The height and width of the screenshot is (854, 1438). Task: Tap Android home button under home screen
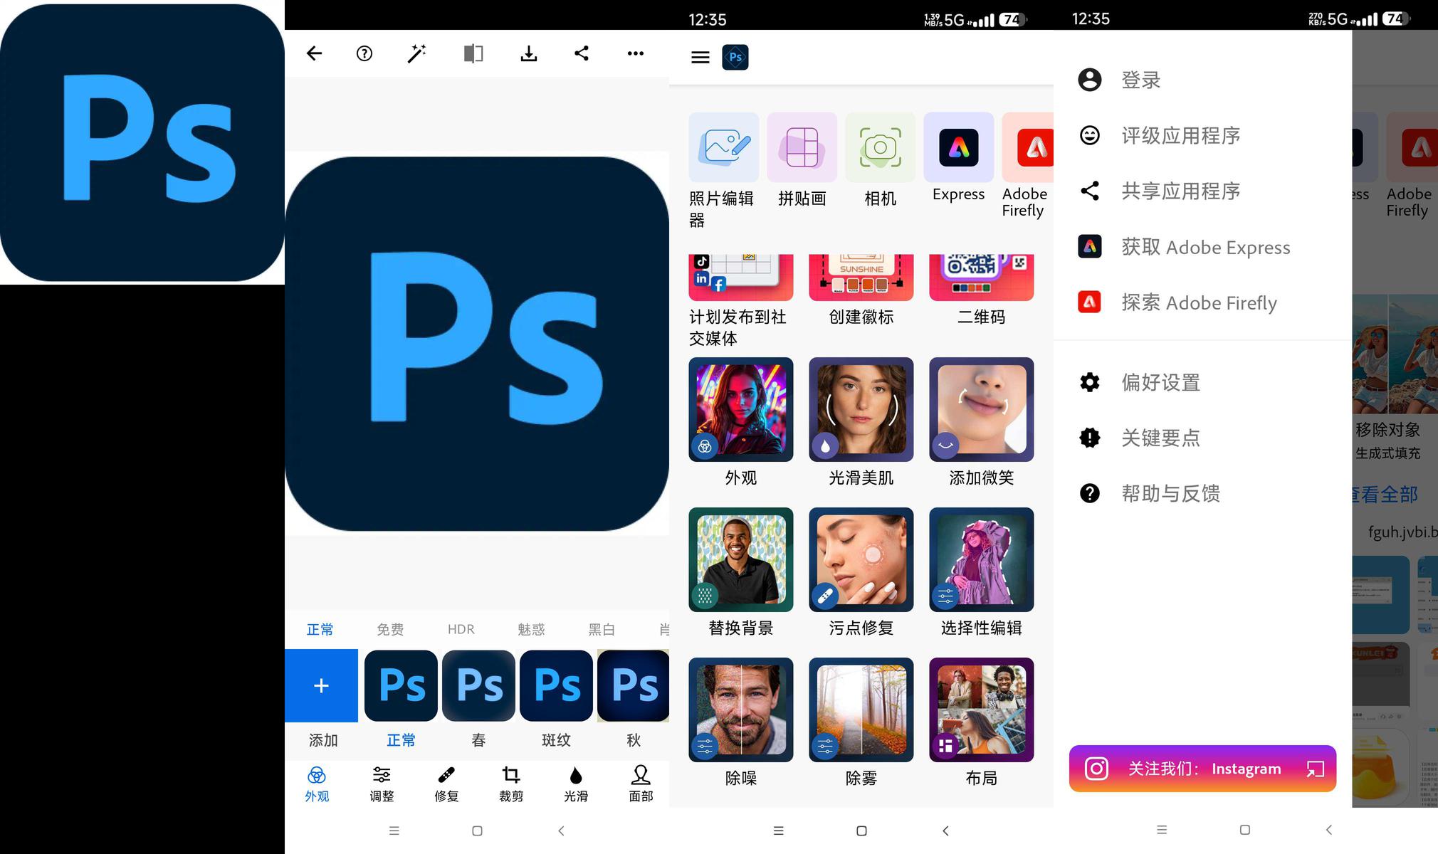pos(861,831)
